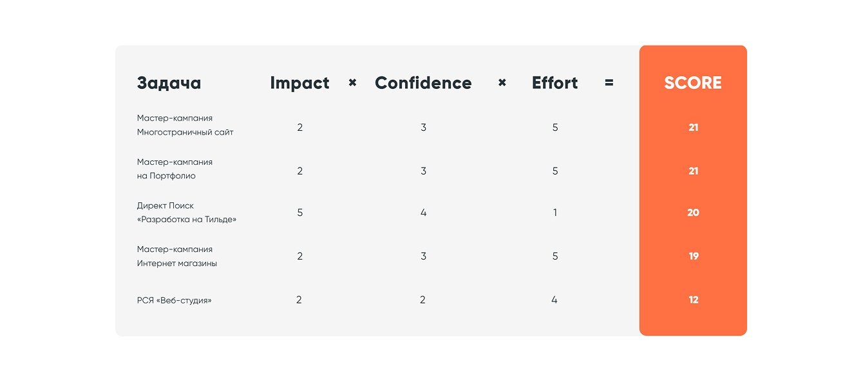Click the multiplication sign between Impact and Confidence

tap(352, 82)
